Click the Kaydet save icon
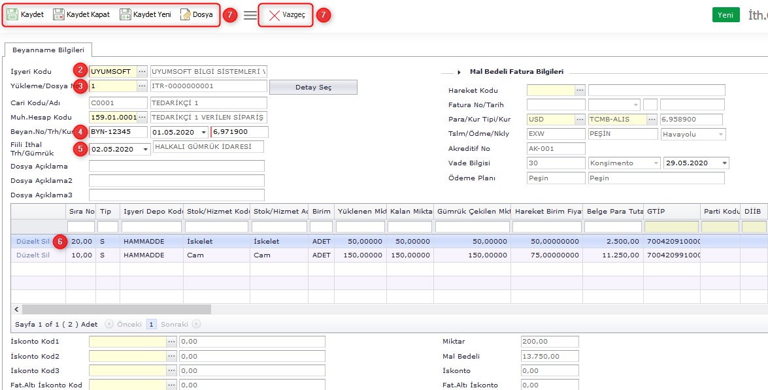Viewport: 768px width, 390px height. 12,14
